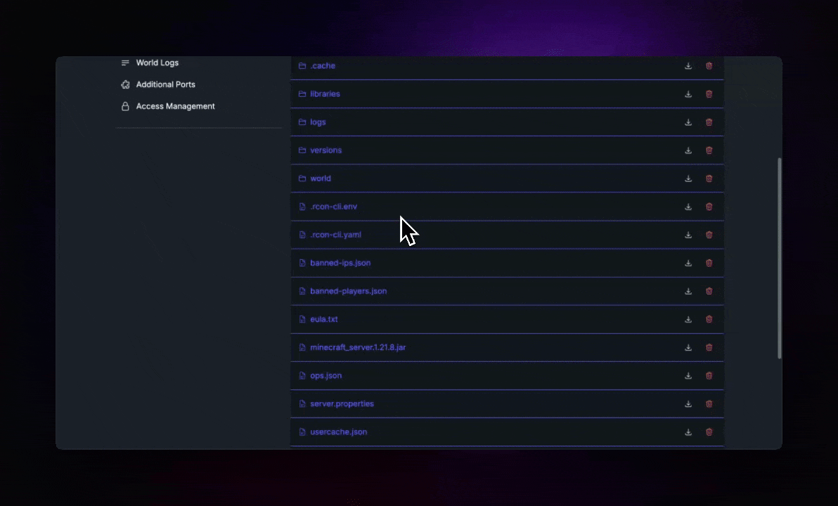Delete usercache.json

pos(709,432)
